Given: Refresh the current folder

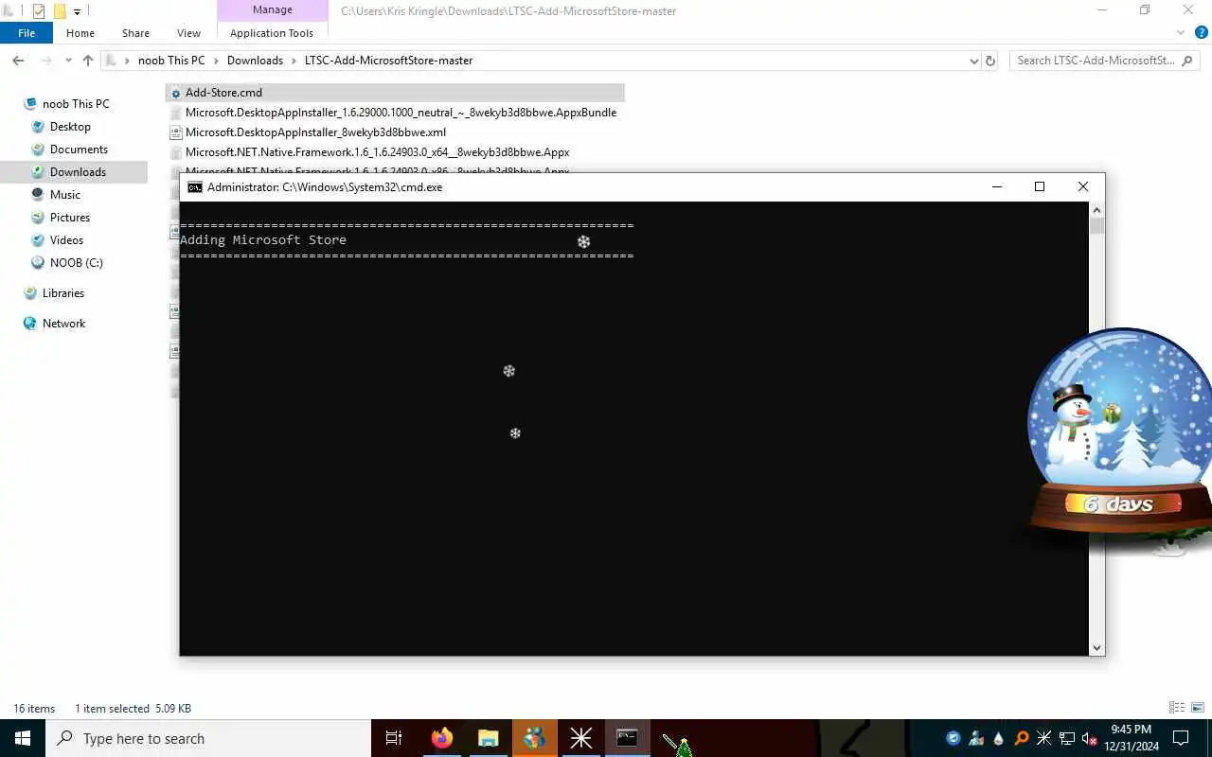Looking at the screenshot, I should pos(990,60).
